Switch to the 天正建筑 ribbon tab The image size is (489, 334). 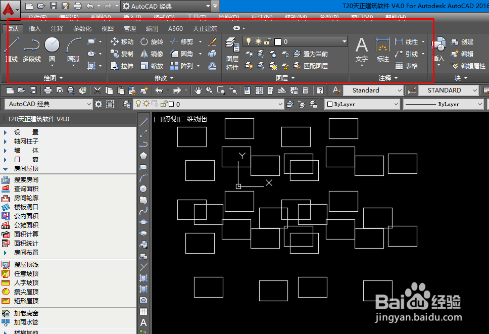click(205, 29)
